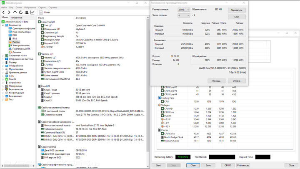Click the Cooling Fans icon in stability window
Screen dimensions: 300x169
pyautogui.click(x=159, y=98)
